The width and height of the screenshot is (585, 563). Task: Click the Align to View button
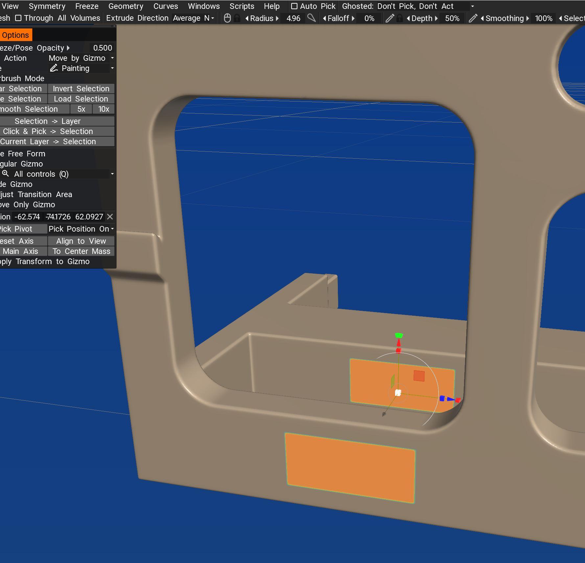point(81,241)
